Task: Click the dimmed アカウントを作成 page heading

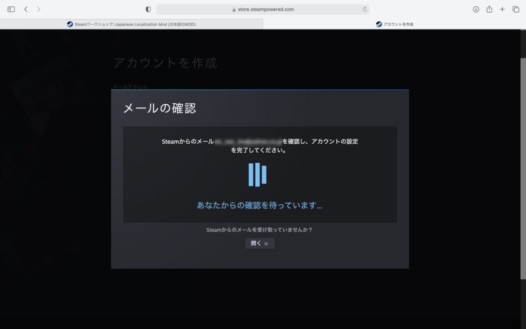Action: click(x=165, y=63)
